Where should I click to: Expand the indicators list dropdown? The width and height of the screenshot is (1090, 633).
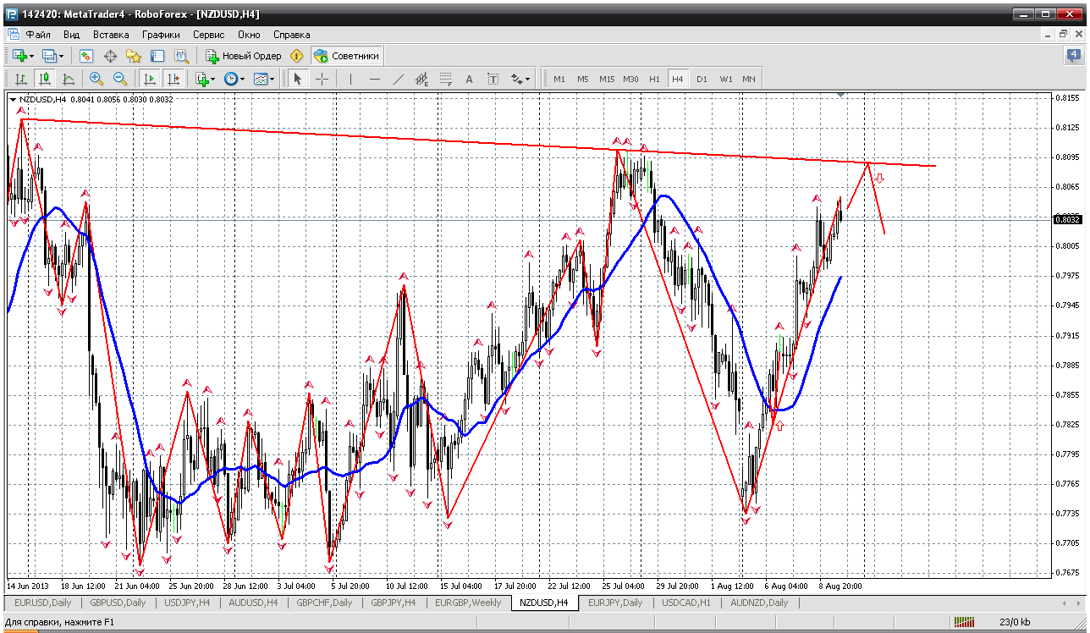[206, 79]
